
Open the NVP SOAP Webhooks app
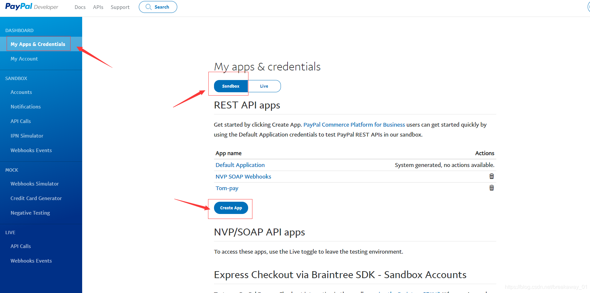pos(243,177)
